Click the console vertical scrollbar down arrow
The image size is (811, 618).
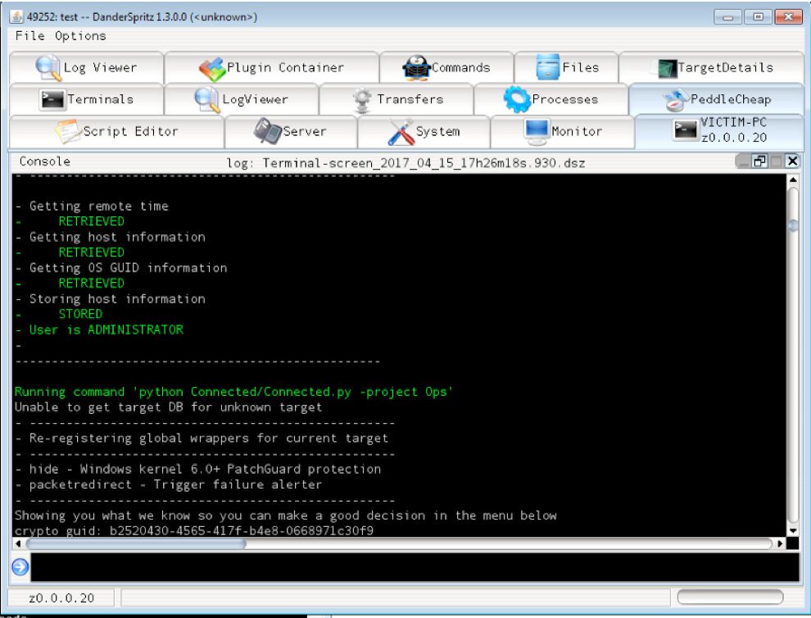point(792,531)
